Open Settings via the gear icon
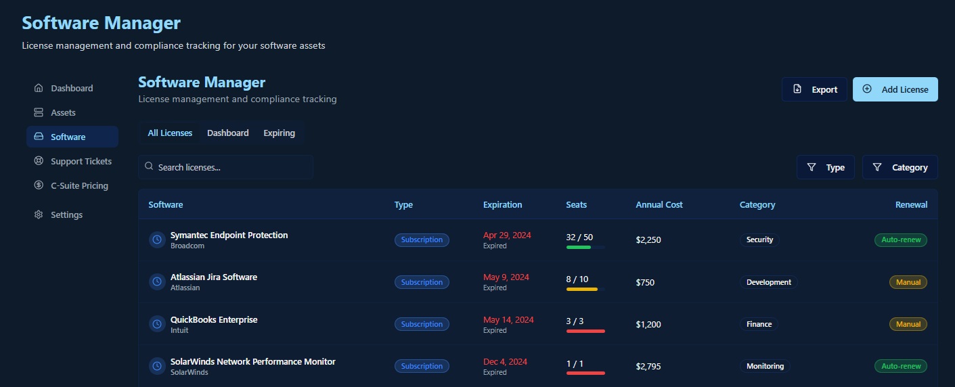The width and height of the screenshot is (955, 387). point(39,214)
